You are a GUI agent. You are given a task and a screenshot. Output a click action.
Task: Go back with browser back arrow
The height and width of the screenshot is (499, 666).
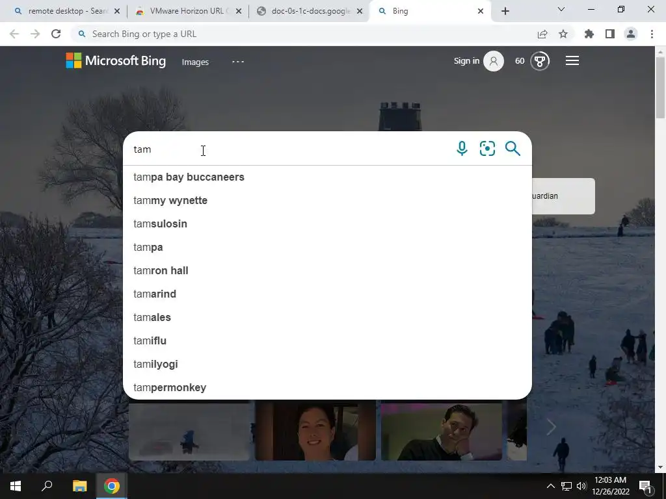14,34
